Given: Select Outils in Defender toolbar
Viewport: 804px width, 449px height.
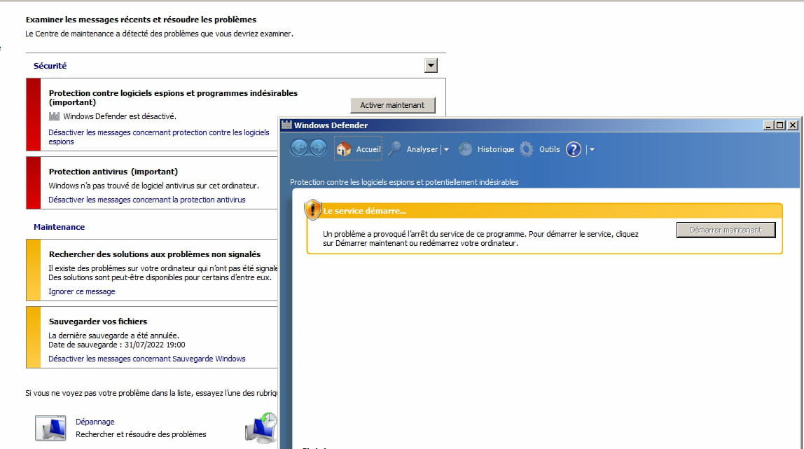Looking at the screenshot, I should [x=549, y=149].
